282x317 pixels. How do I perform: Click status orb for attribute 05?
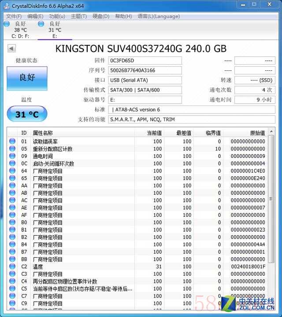[x=12, y=149]
